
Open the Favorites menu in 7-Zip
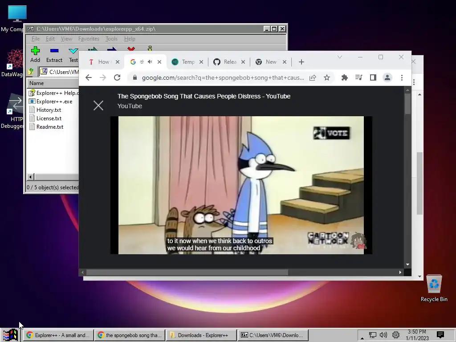click(89, 39)
